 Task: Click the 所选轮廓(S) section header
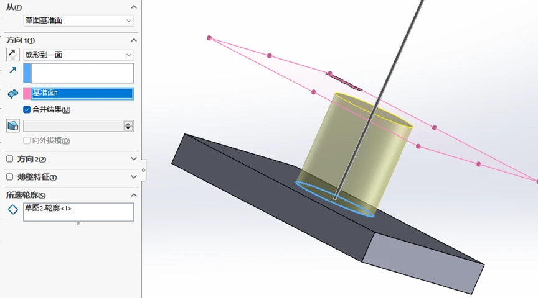click(26, 195)
